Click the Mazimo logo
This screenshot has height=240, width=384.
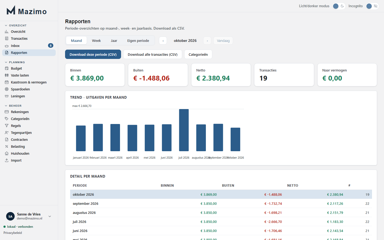26,11
